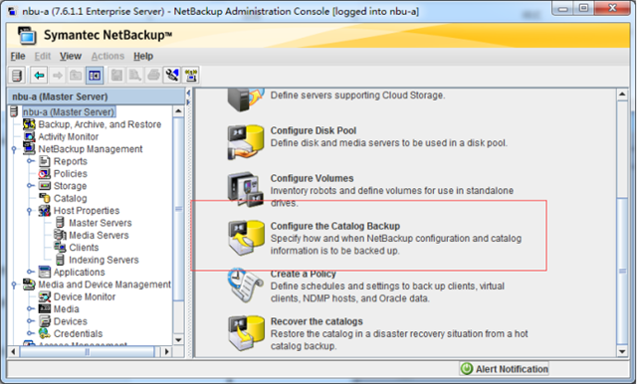Click the master server toolbar icon
The height and width of the screenshot is (384, 637).
(17, 76)
